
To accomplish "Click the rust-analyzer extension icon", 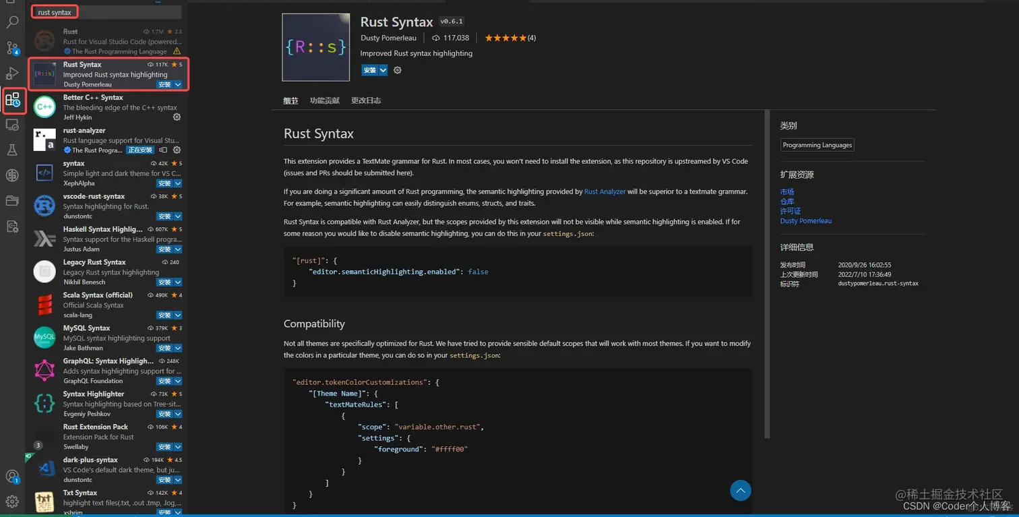I will [x=44, y=140].
